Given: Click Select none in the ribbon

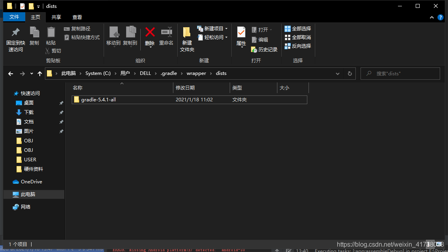Looking at the screenshot, I should [298, 37].
